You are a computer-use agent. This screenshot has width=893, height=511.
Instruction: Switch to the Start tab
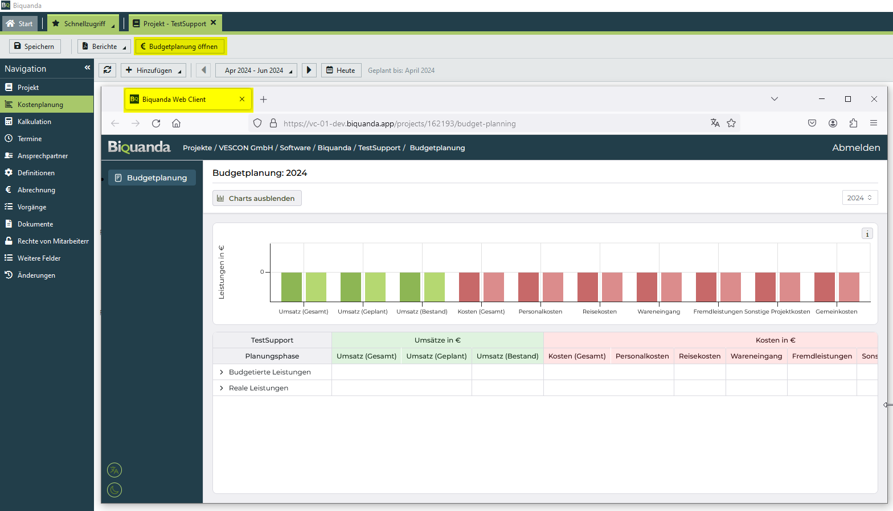click(x=20, y=23)
